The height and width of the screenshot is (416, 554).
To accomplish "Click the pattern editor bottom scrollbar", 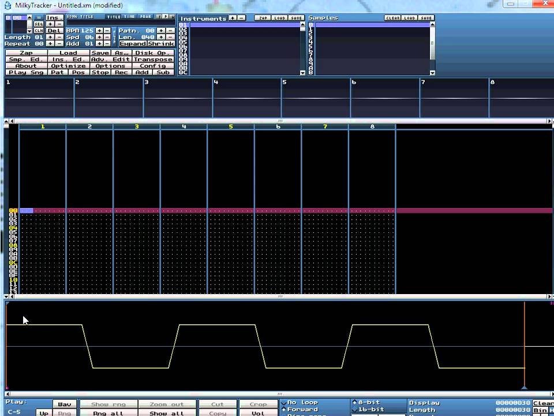I will [279, 296].
